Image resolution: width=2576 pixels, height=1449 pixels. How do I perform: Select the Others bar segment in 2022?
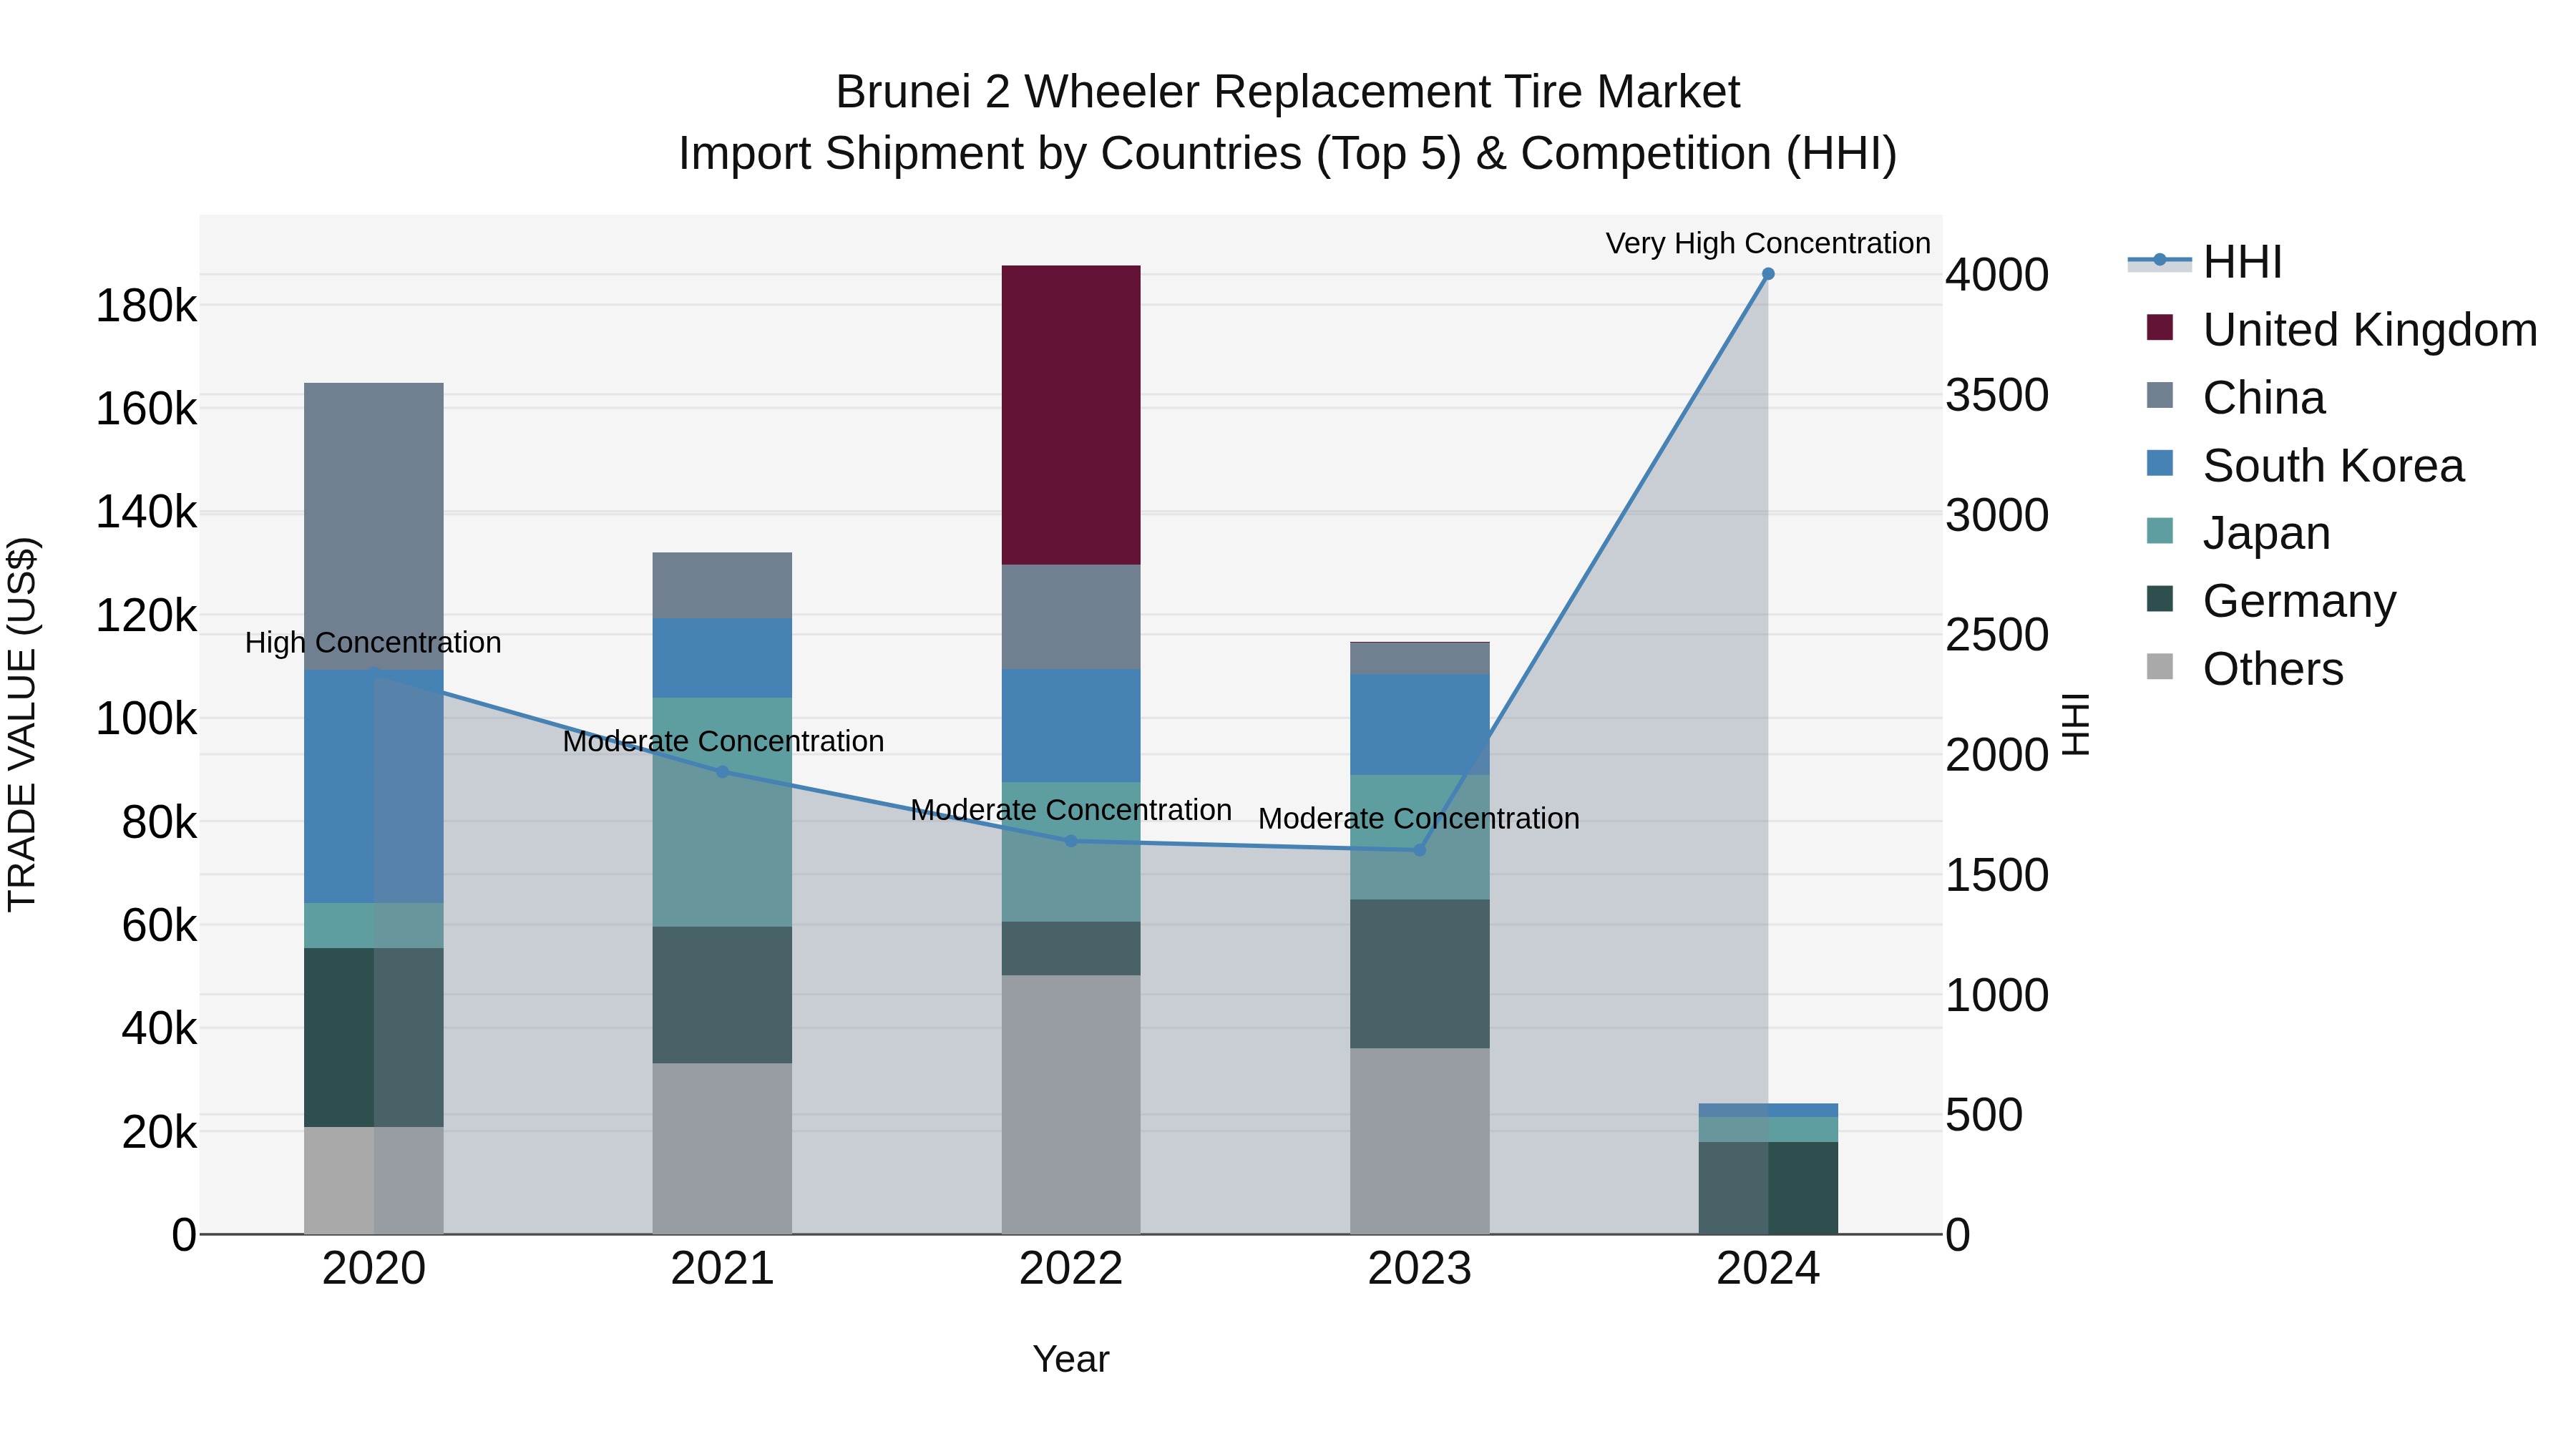click(x=1071, y=1105)
